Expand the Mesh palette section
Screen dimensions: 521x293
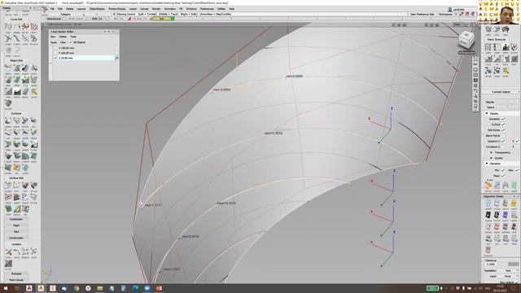16,225
